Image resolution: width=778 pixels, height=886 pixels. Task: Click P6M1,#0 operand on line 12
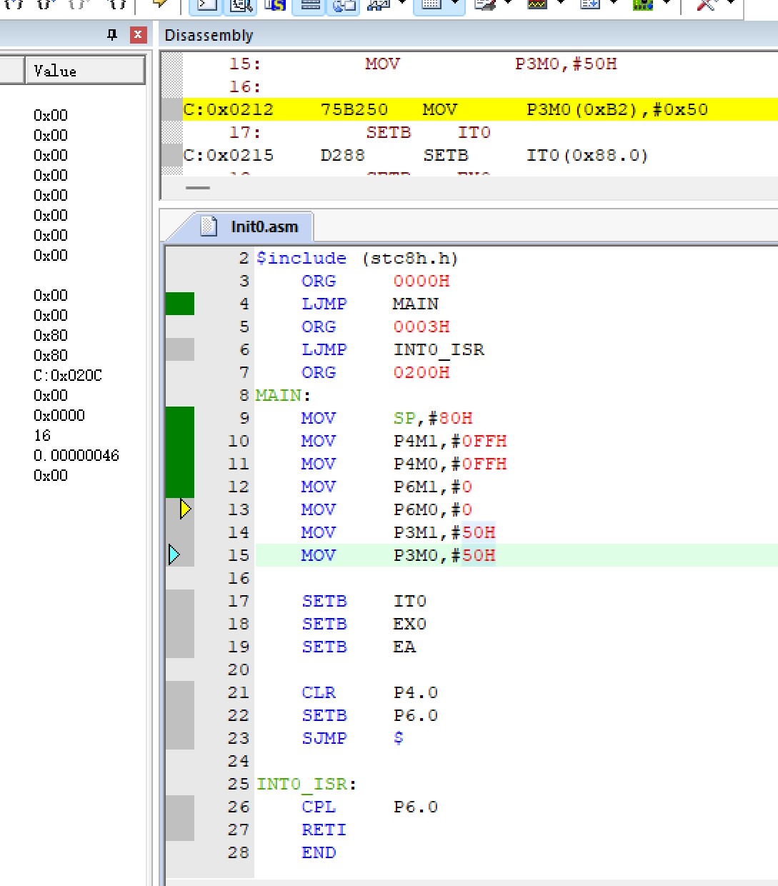click(433, 487)
